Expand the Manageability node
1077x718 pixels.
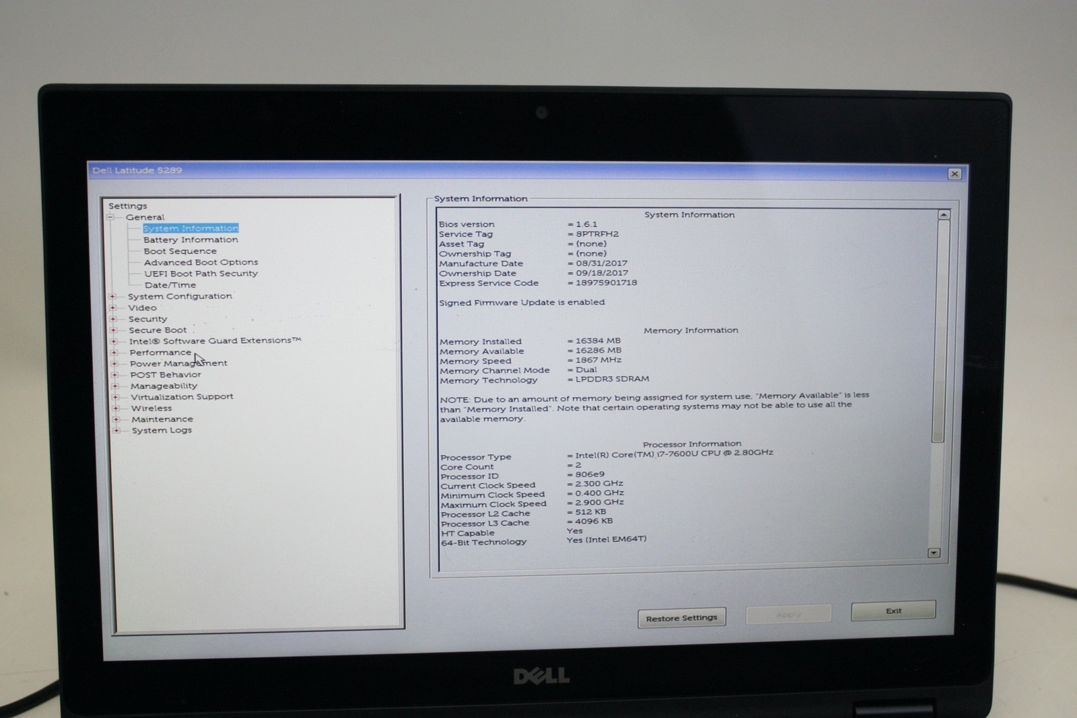tap(115, 386)
